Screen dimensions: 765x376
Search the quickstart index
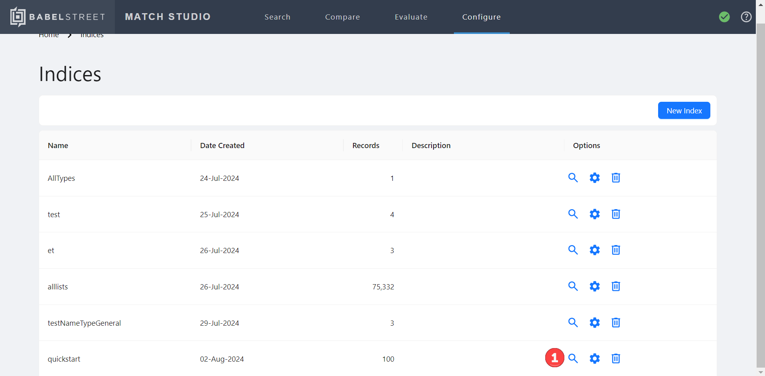pyautogui.click(x=573, y=358)
